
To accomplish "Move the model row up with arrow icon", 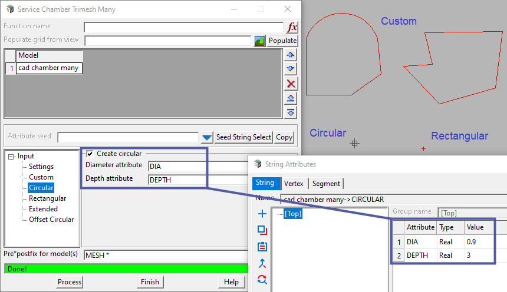I will point(291,55).
